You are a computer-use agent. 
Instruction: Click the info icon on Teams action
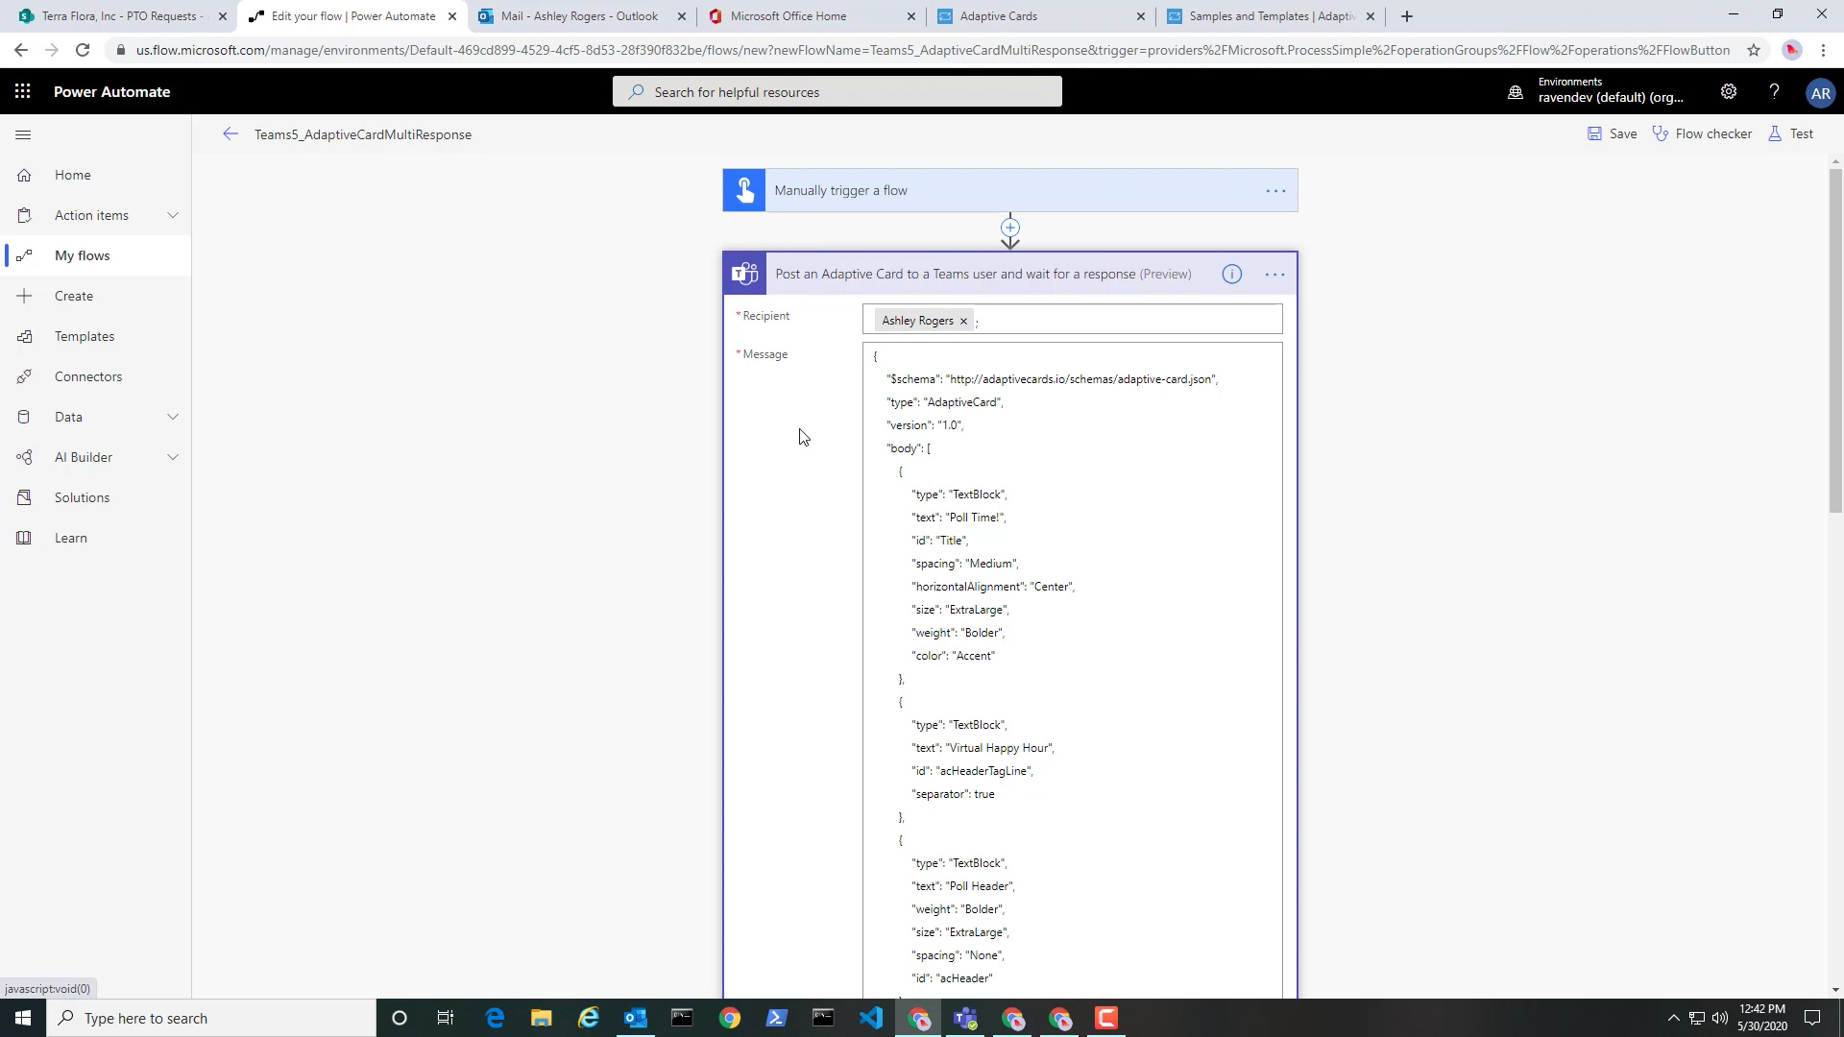tap(1231, 275)
